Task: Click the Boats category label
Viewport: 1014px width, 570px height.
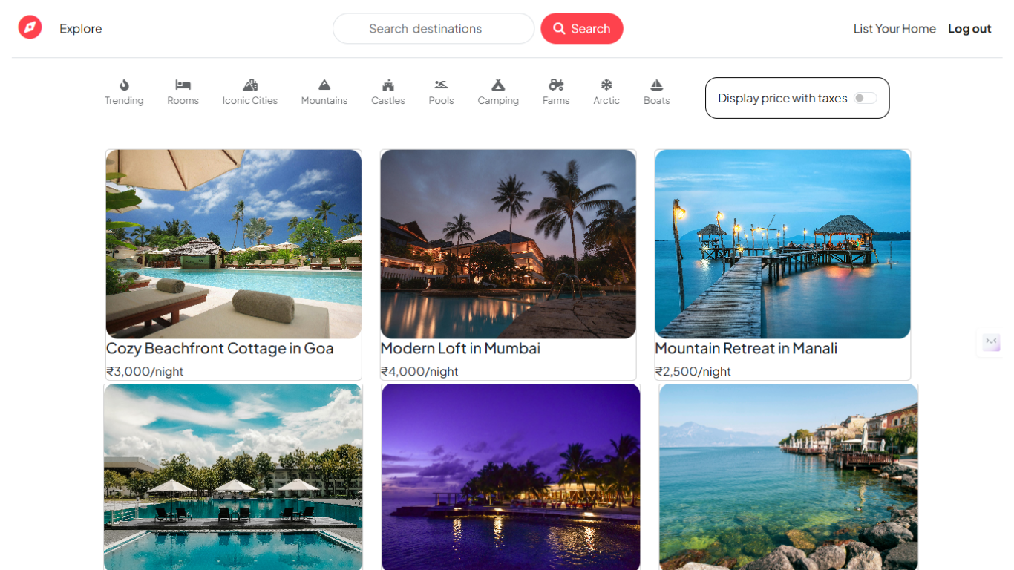Action: [x=656, y=100]
